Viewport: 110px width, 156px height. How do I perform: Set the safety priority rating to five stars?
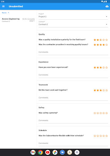coord(107,113)
